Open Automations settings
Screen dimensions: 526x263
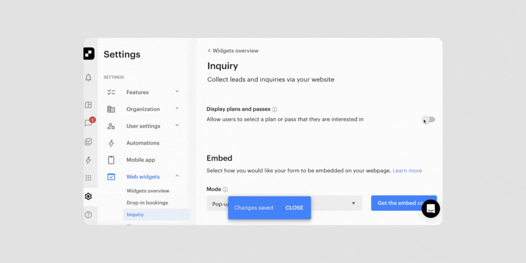coord(144,143)
